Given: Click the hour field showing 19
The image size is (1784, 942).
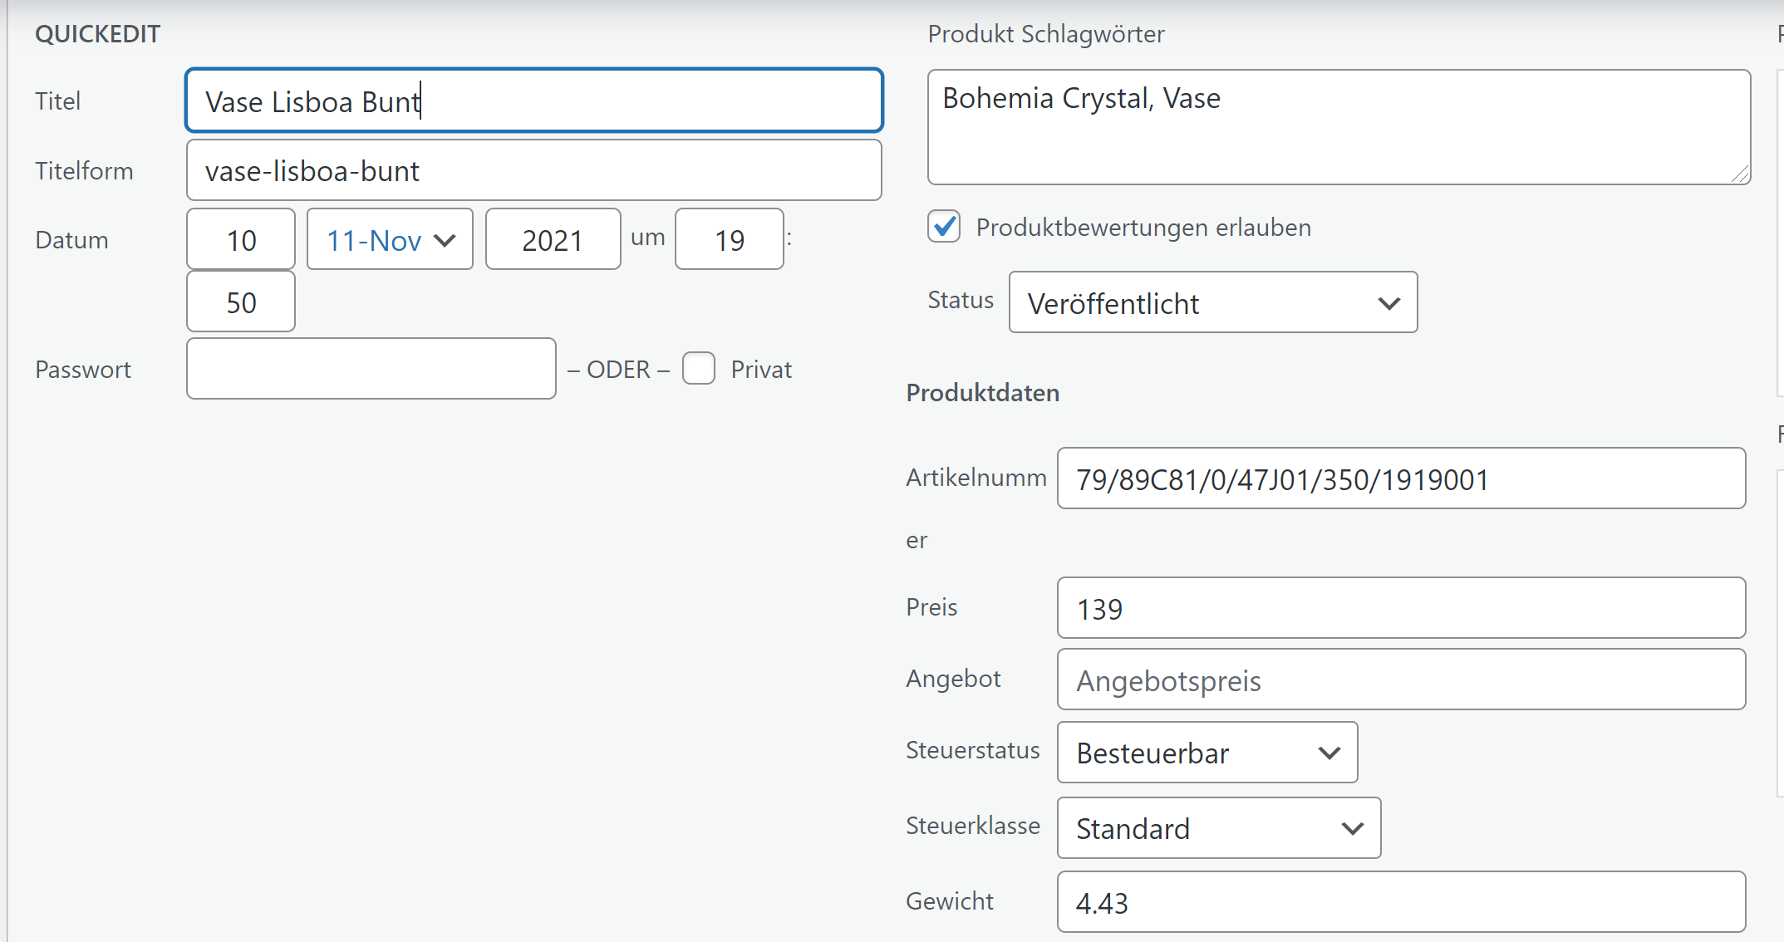Looking at the screenshot, I should [x=730, y=239].
